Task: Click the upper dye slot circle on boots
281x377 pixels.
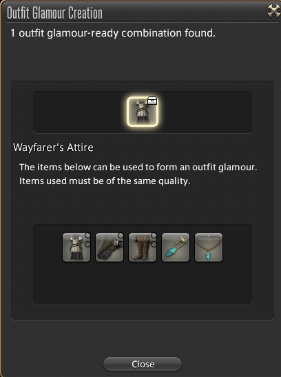Action: [x=154, y=236]
